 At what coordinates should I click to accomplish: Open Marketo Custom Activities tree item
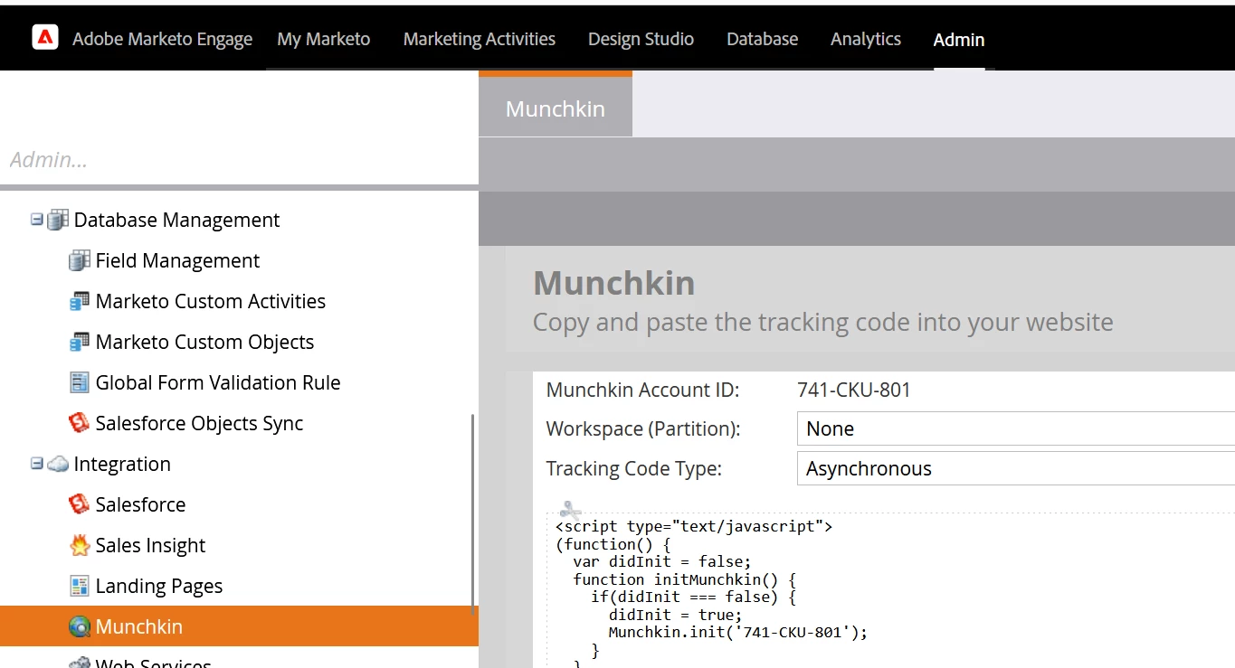point(211,301)
